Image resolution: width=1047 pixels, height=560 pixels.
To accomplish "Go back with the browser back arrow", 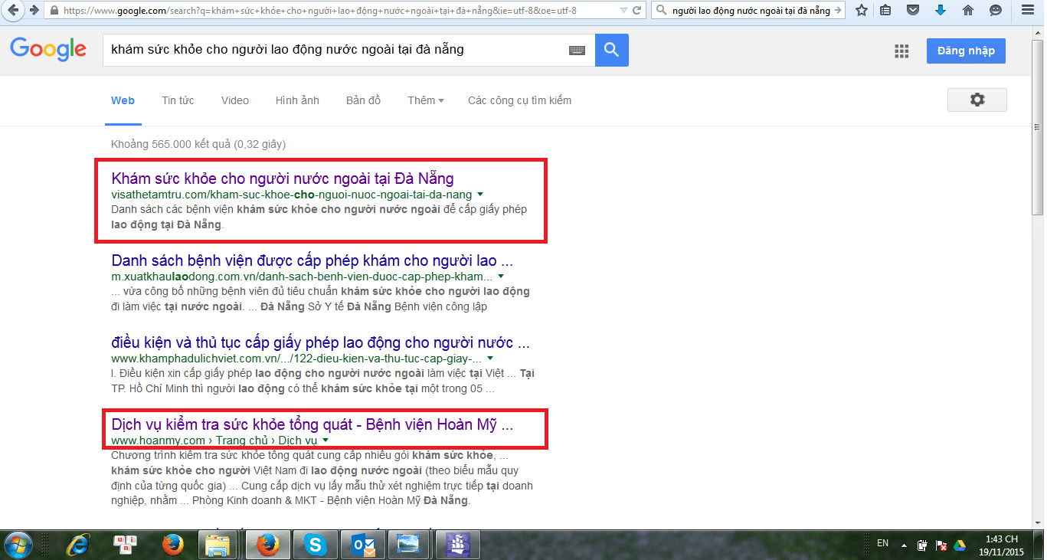I will click(x=14, y=11).
